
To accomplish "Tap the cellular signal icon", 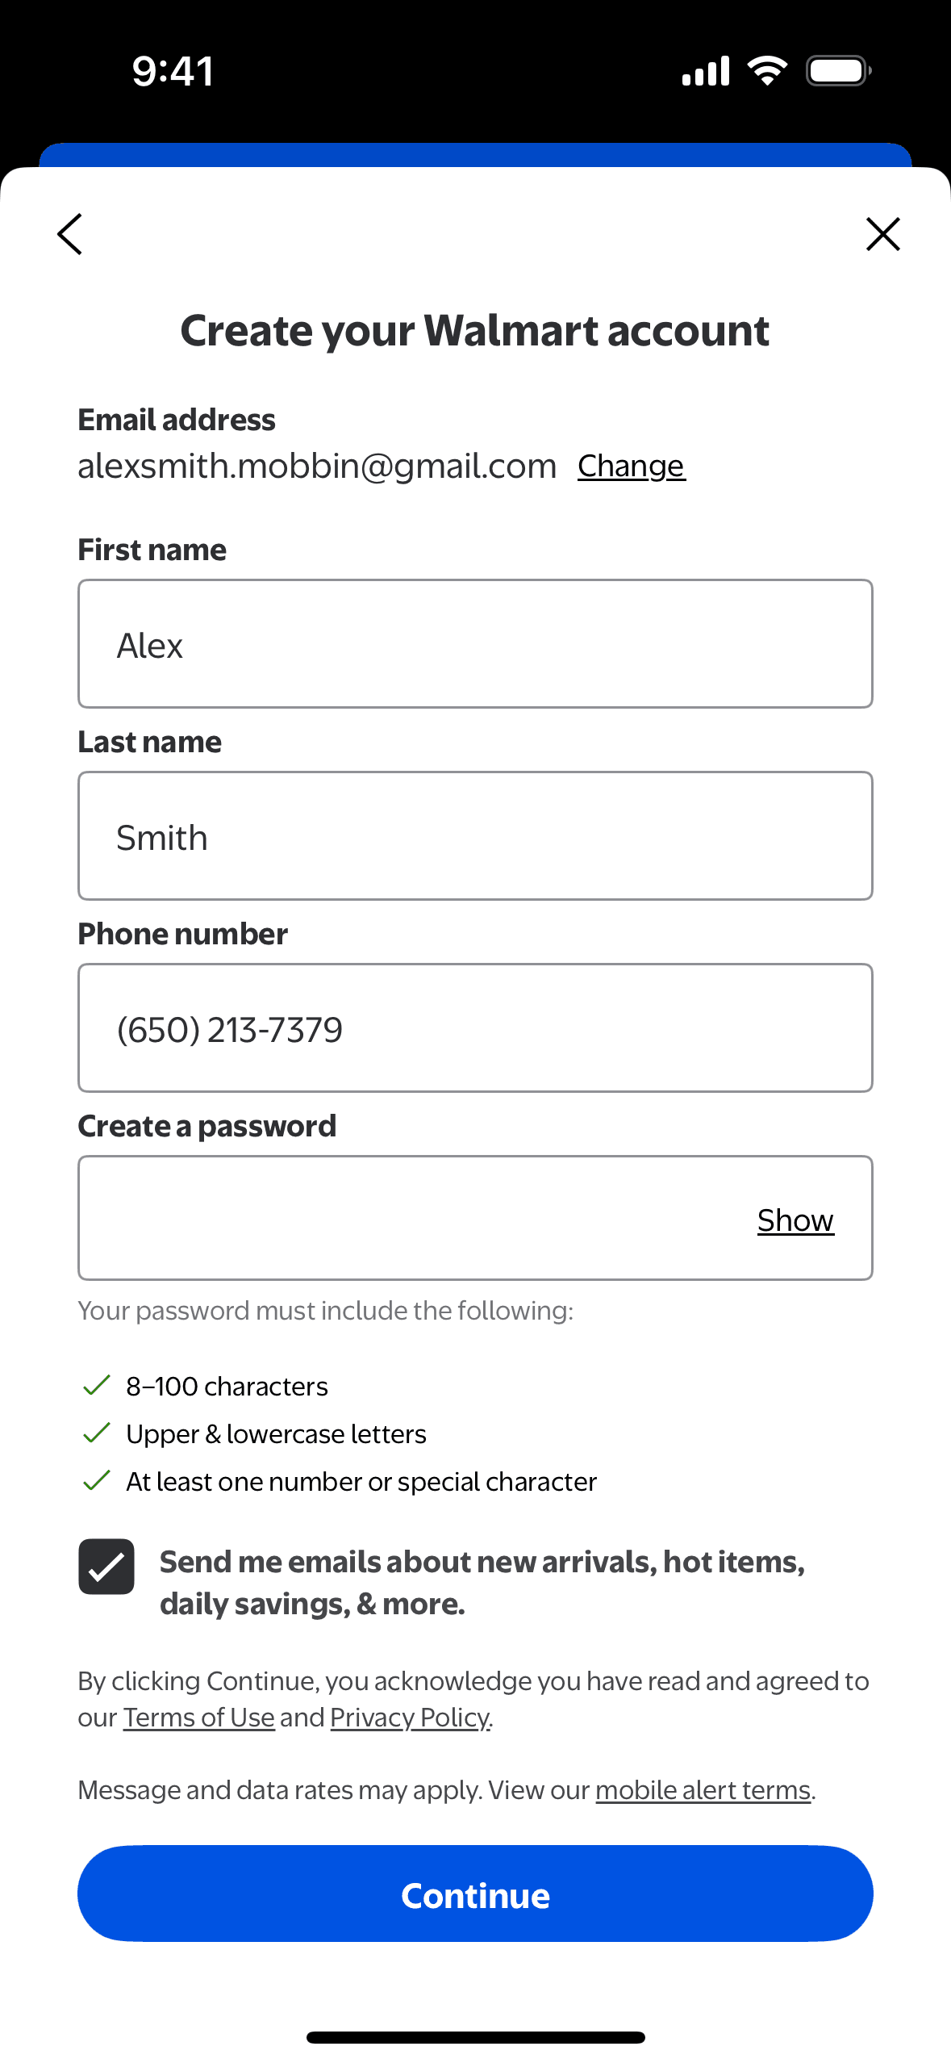I will tap(706, 71).
